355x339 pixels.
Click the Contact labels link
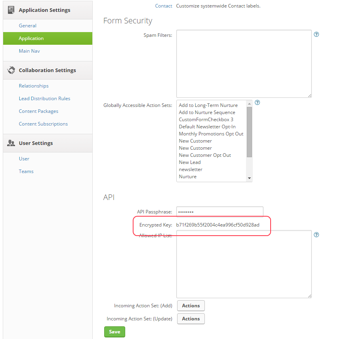click(164, 6)
